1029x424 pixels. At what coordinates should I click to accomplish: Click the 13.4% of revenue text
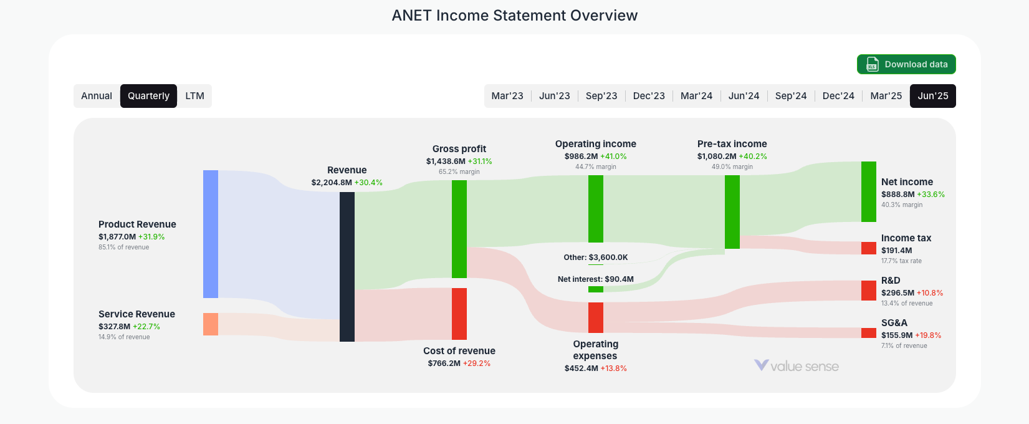[907, 304]
